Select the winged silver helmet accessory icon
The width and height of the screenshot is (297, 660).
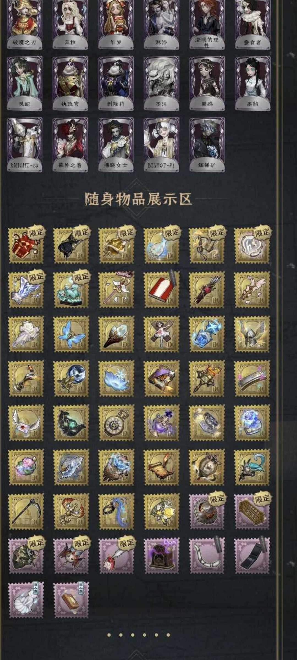point(252,334)
